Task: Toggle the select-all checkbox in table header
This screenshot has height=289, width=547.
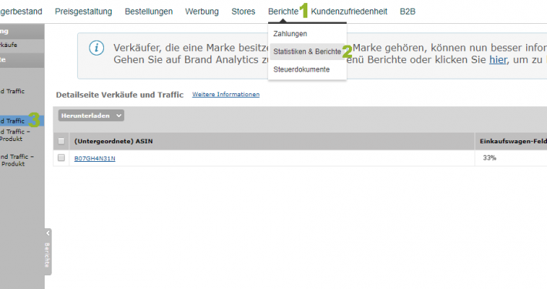Action: pos(61,141)
